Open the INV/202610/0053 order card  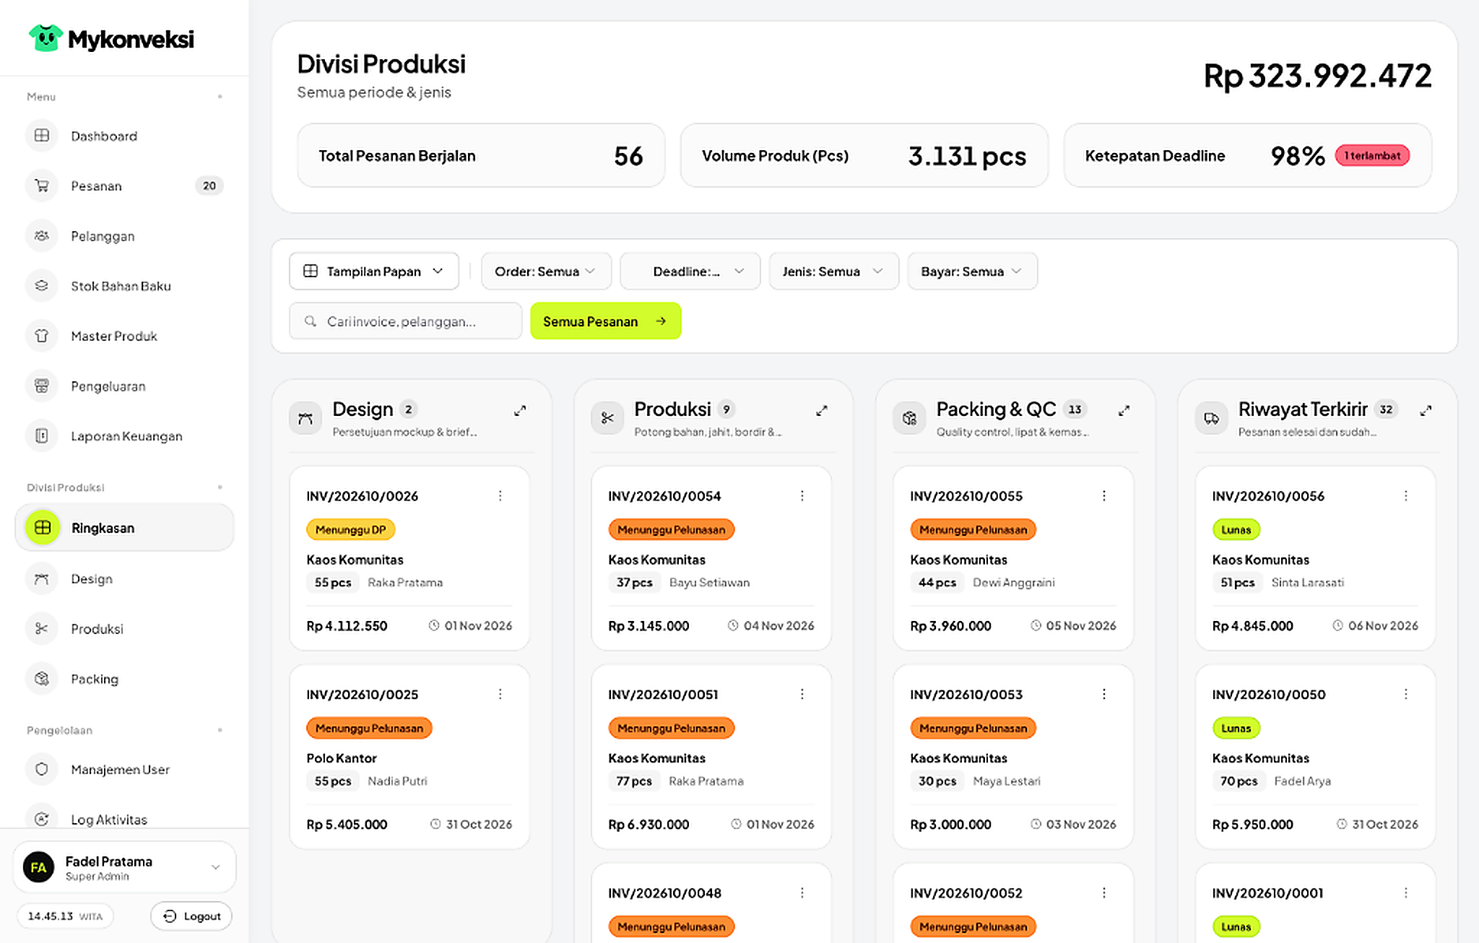pos(1013,757)
